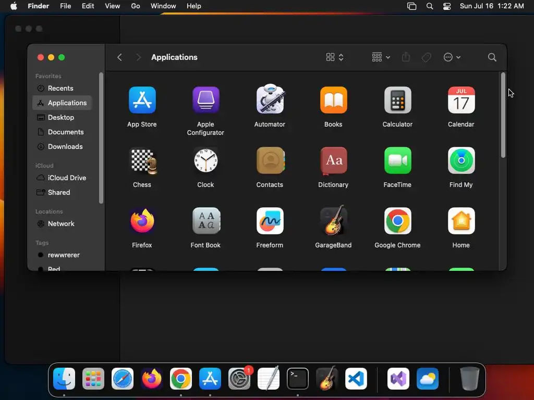Image resolution: width=534 pixels, height=400 pixels.
Task: Open Desktop from the sidebar
Action: click(x=62, y=117)
